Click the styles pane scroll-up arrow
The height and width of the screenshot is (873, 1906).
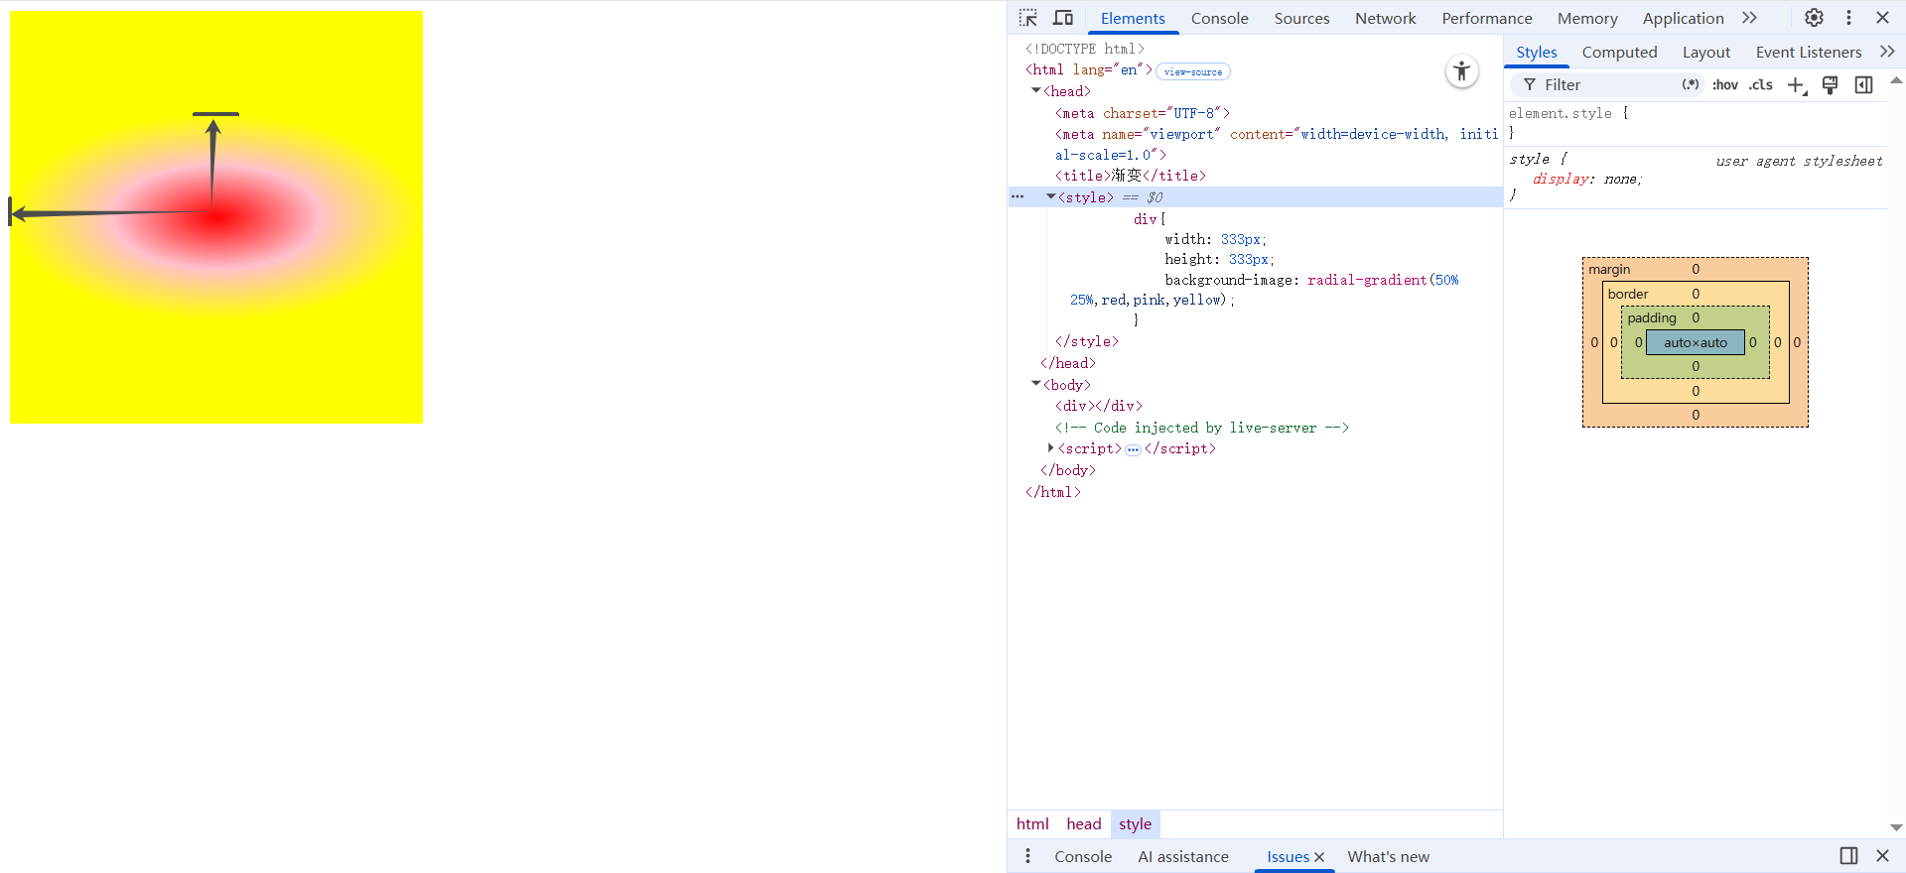[x=1896, y=80]
